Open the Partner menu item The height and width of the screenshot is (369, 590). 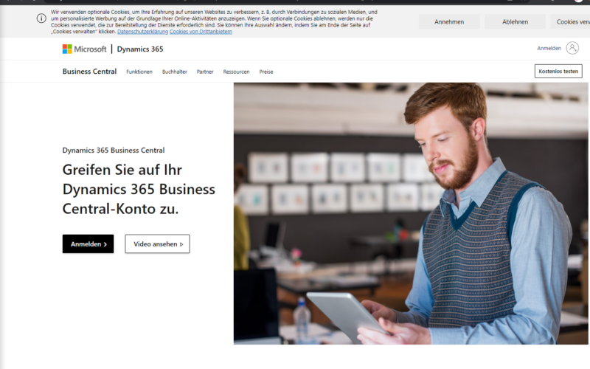click(x=205, y=72)
